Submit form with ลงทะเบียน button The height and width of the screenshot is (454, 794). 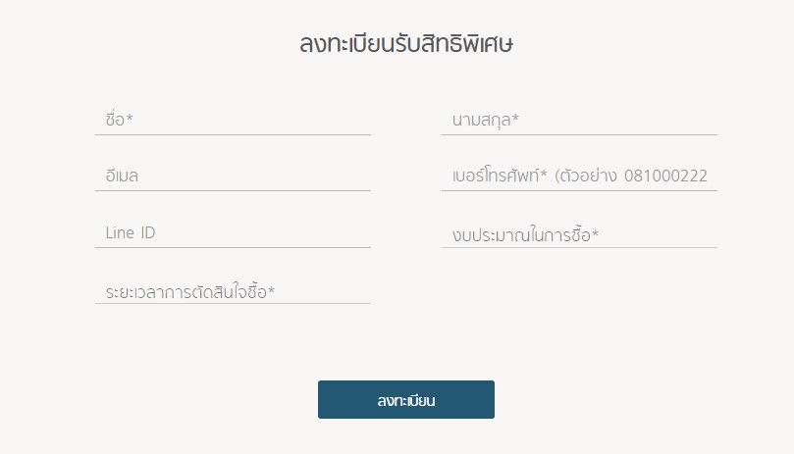[x=406, y=400]
